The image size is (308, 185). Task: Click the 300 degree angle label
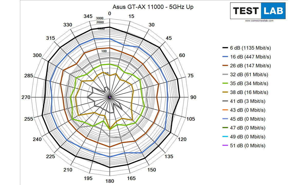coord(37,55)
